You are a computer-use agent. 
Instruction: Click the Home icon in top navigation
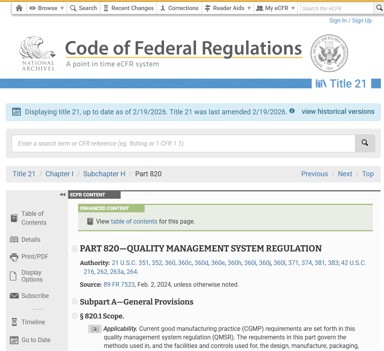pyautogui.click(x=19, y=8)
